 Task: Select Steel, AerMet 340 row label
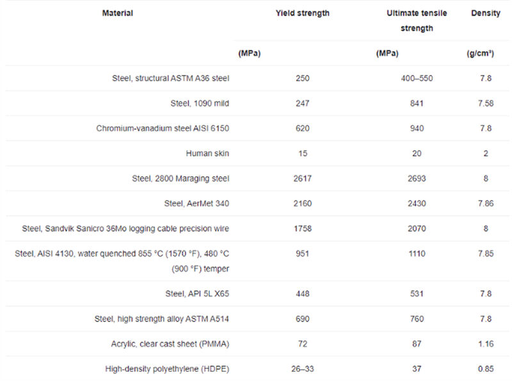point(196,204)
